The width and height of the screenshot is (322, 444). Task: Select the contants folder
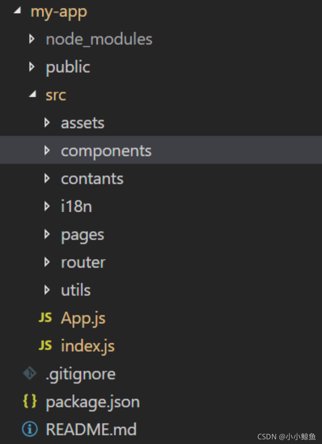point(92,179)
